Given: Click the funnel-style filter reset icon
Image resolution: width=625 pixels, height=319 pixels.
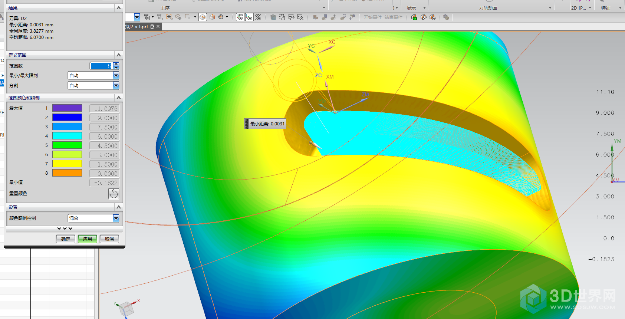Looking at the screenshot, I should [160, 17].
